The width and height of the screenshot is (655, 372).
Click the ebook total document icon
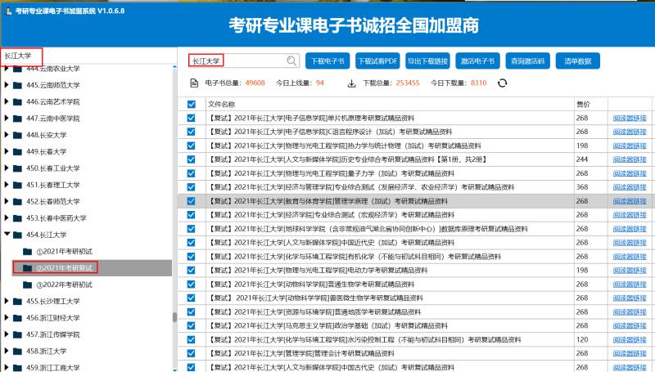(194, 83)
